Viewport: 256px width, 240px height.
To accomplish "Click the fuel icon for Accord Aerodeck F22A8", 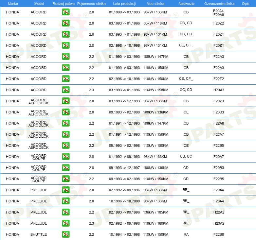I will coord(65,123).
